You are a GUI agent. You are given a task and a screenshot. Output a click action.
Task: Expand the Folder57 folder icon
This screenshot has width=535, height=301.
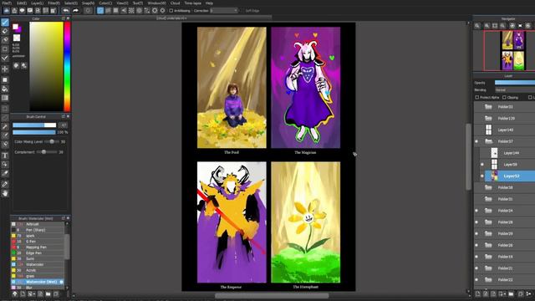(x=488, y=141)
